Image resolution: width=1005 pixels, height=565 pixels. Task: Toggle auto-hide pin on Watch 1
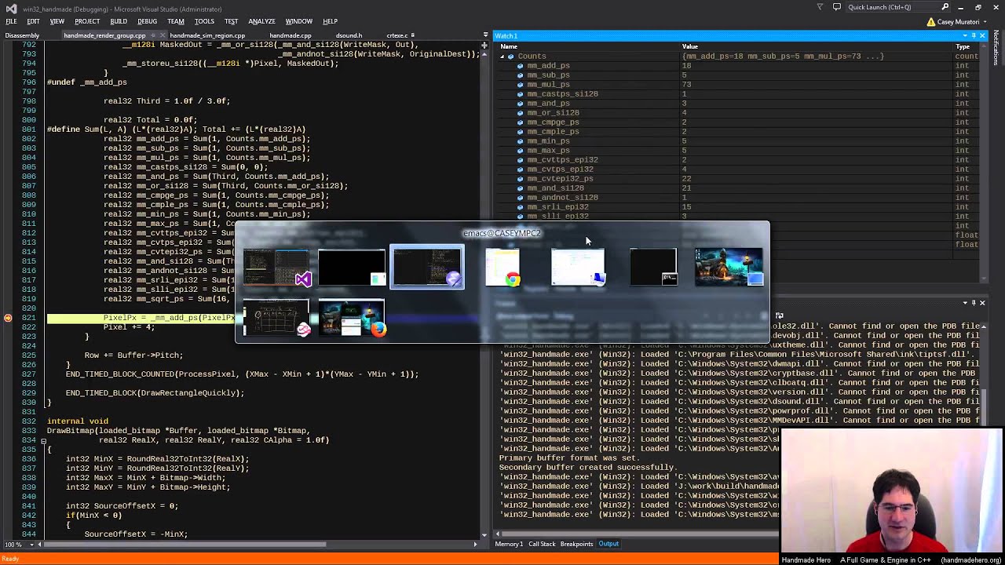coord(974,36)
